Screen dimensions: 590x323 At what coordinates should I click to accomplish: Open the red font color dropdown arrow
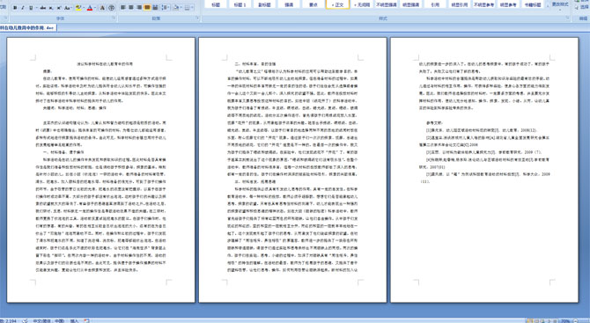point(95,8)
